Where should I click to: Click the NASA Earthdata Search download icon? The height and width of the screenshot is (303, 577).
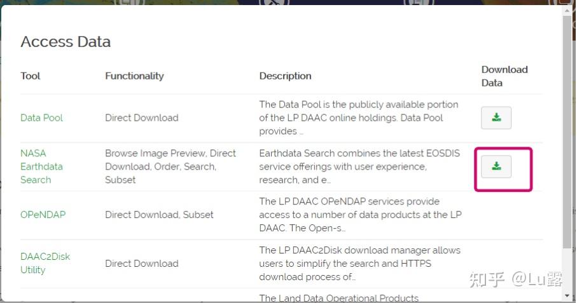(496, 166)
